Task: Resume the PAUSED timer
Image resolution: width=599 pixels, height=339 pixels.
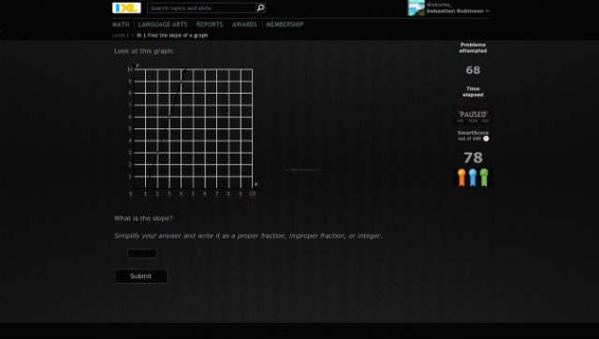Action: [x=473, y=115]
